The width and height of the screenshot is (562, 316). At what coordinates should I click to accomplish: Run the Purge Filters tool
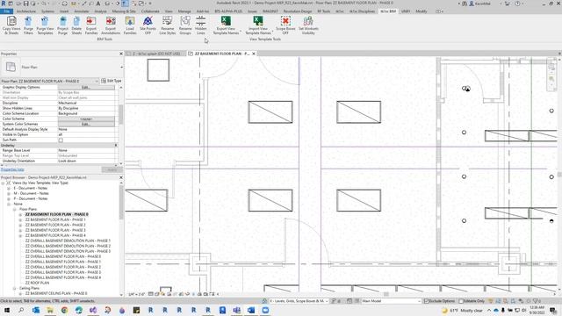28,25
